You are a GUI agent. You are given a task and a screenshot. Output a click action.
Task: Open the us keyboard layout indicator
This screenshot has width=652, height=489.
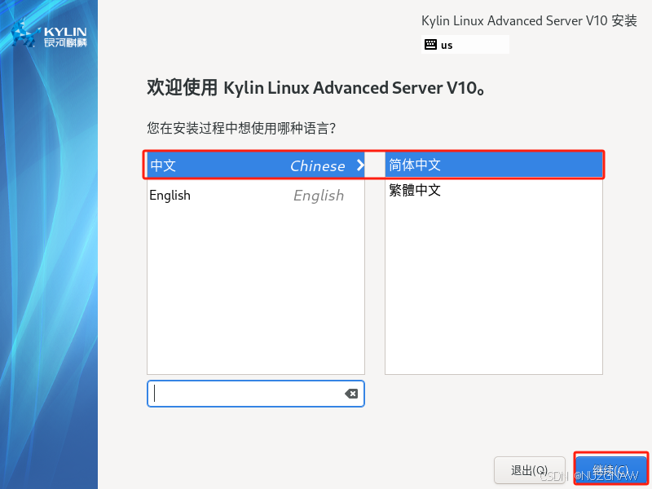tap(465, 45)
